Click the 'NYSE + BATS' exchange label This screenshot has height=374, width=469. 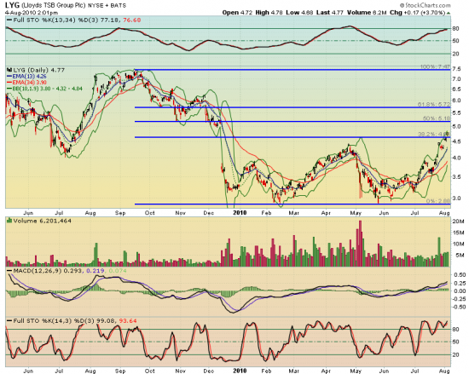point(107,5)
